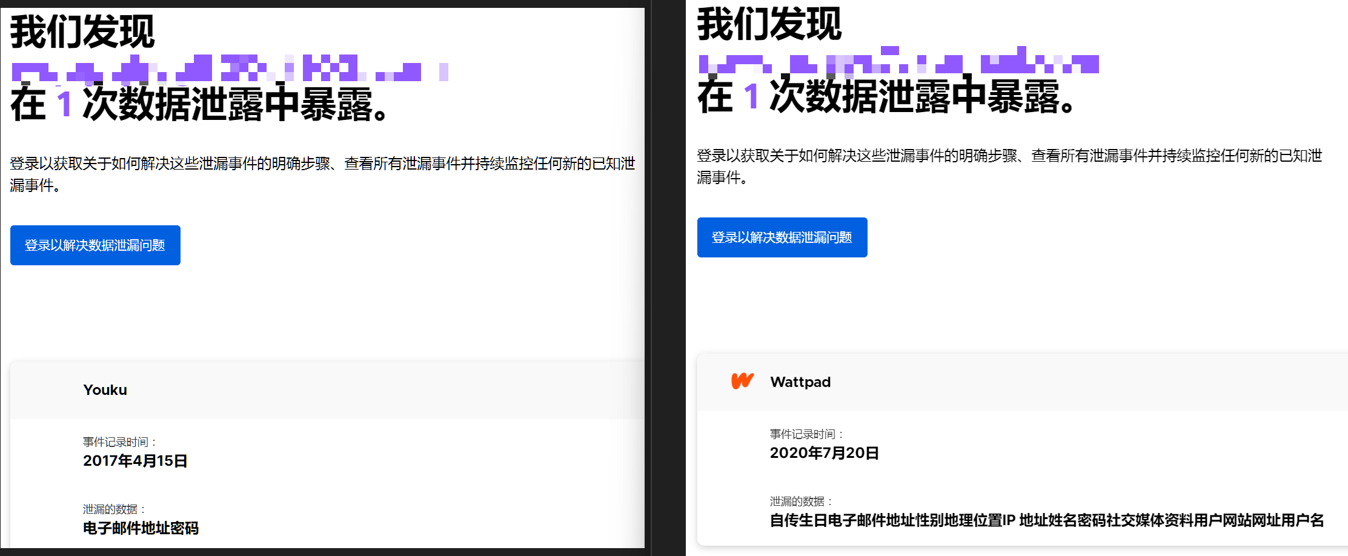Click the date 2017年4月15日
The image size is (1348, 556).
tap(135, 461)
